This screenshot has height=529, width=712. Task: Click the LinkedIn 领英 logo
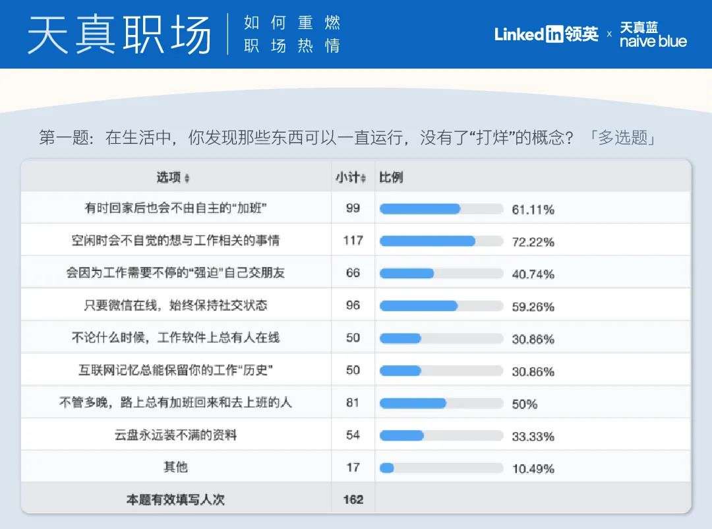pyautogui.click(x=547, y=34)
